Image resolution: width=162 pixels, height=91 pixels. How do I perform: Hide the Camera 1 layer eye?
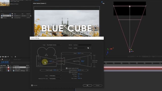1,67
